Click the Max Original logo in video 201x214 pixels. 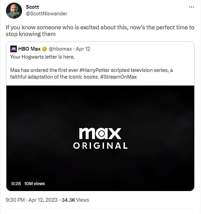tap(100, 138)
